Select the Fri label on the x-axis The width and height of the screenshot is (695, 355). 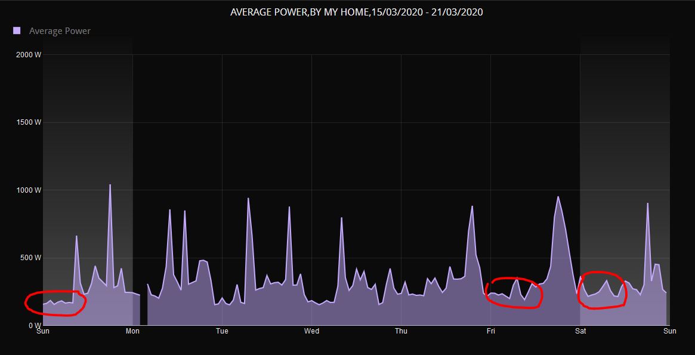click(x=490, y=331)
